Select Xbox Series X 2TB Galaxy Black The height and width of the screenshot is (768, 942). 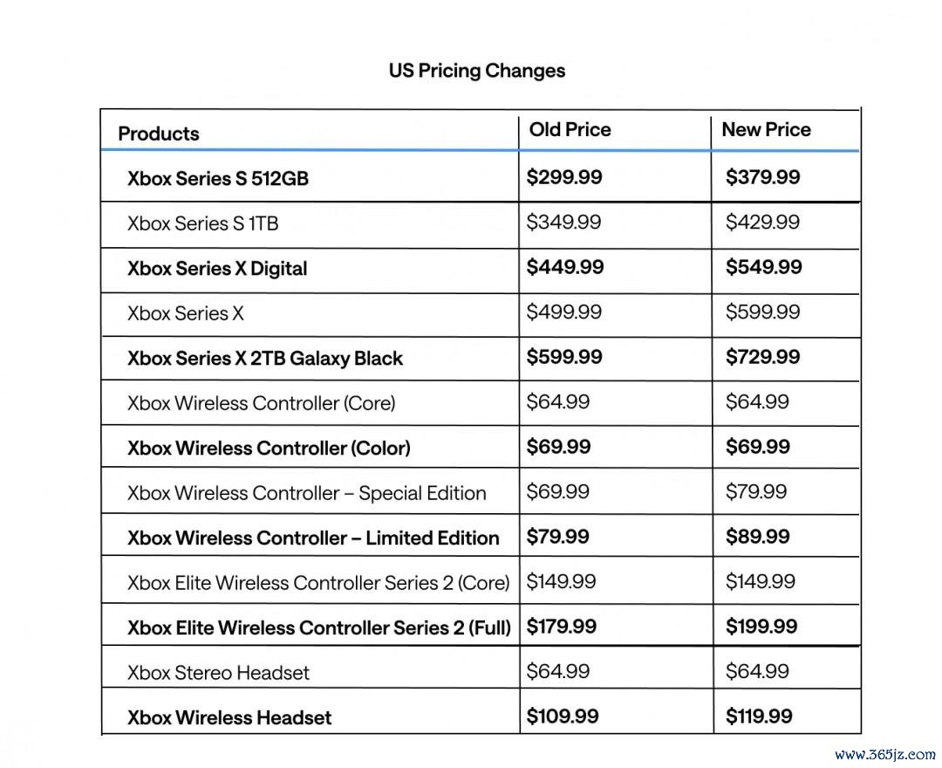(264, 359)
